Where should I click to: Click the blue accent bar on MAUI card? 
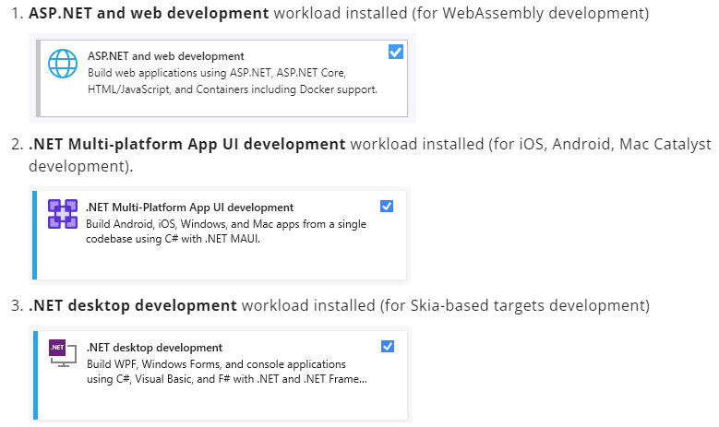pos(34,234)
